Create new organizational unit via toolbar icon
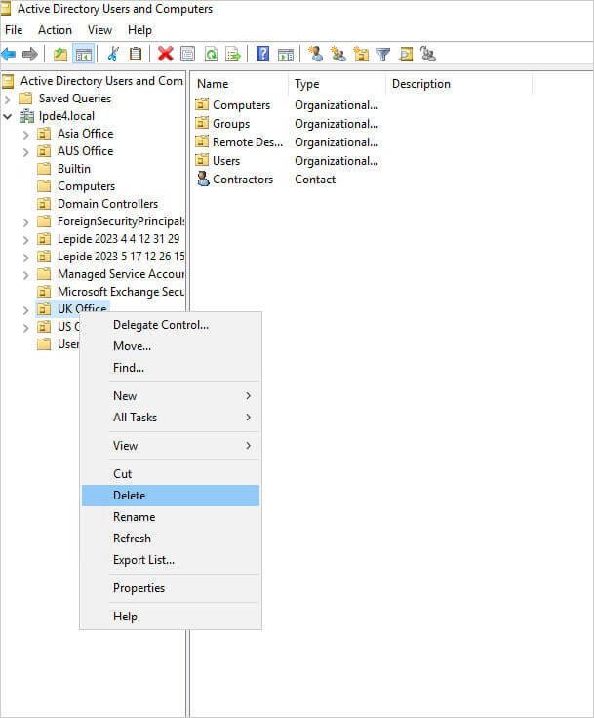This screenshot has height=718, width=594. pos(361,54)
